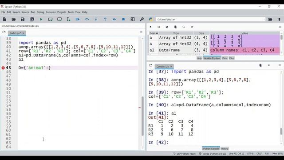Continue execution until next breakpoint
The width and height of the screenshot is (284, 160).
pos(114,19)
